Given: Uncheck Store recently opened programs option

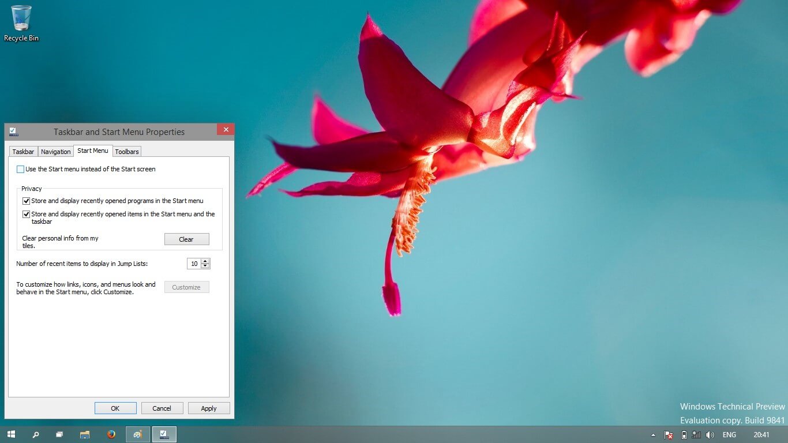Looking at the screenshot, I should tap(27, 201).
